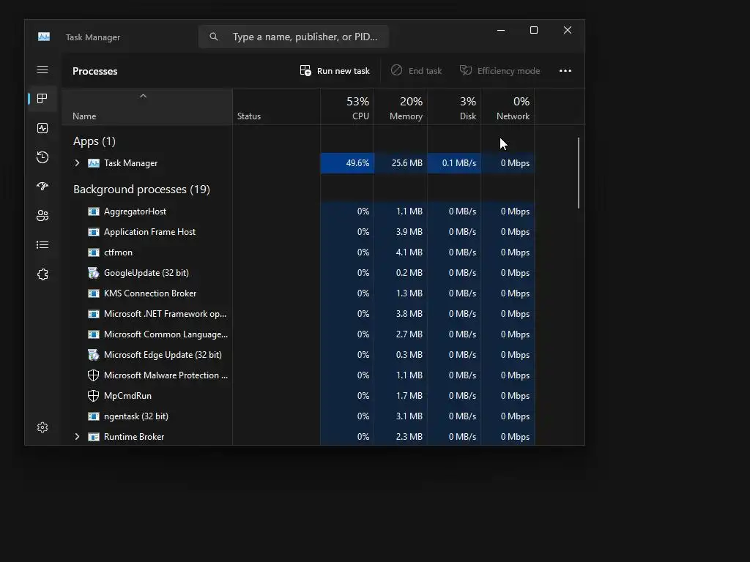
Task: Select the AggregatorHost process name
Action: click(x=135, y=211)
